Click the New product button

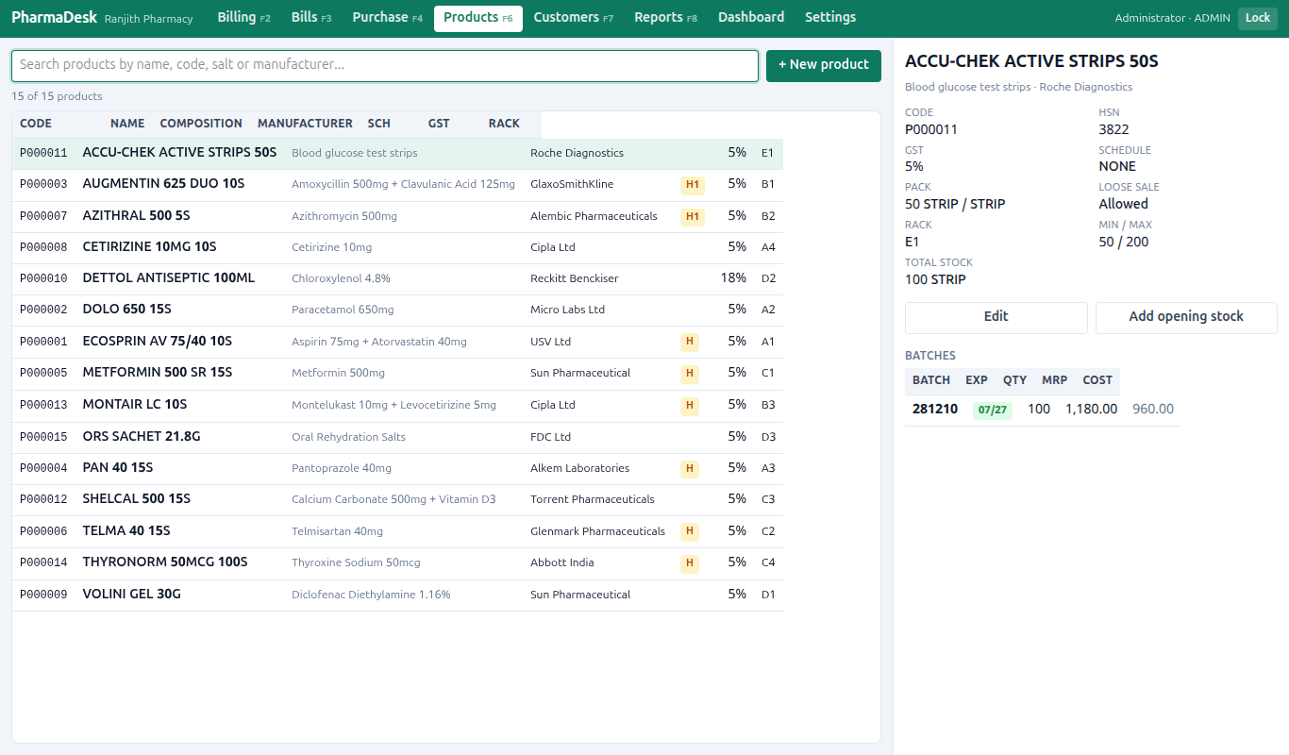tap(824, 65)
